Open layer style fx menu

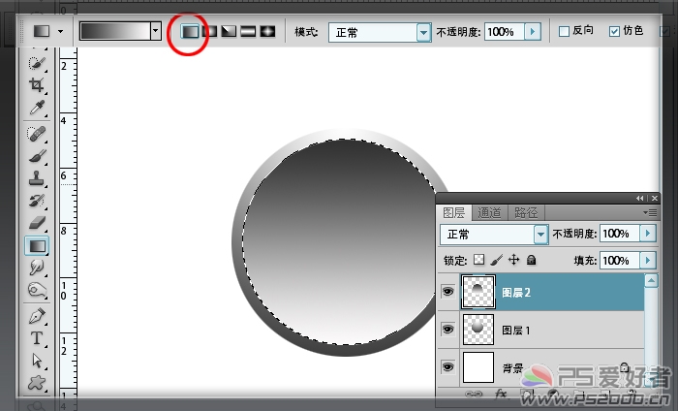501,394
